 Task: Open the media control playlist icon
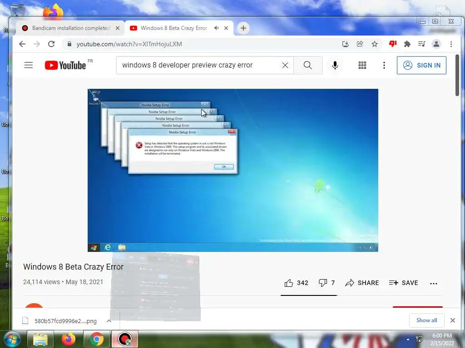pyautogui.click(x=421, y=44)
